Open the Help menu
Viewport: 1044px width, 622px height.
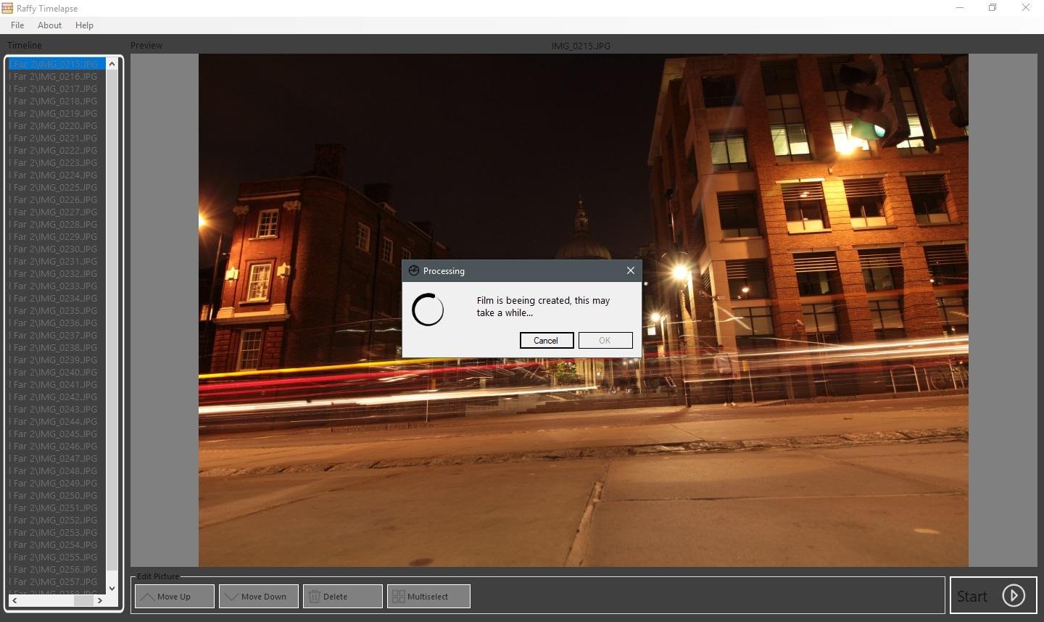click(x=84, y=25)
